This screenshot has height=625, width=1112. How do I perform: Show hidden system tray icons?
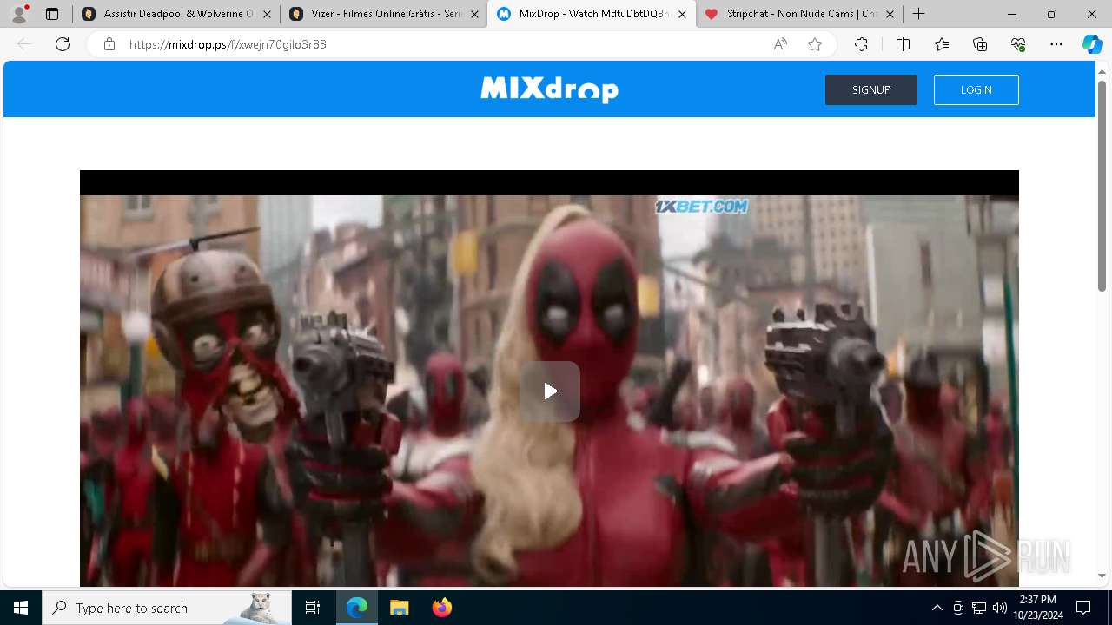937,608
